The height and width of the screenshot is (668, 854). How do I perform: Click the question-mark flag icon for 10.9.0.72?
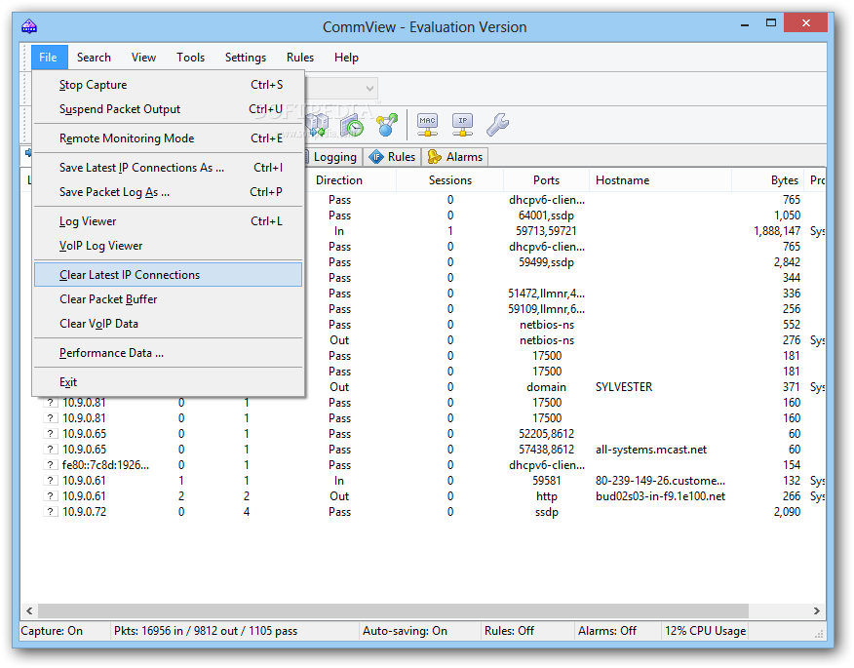coord(50,512)
